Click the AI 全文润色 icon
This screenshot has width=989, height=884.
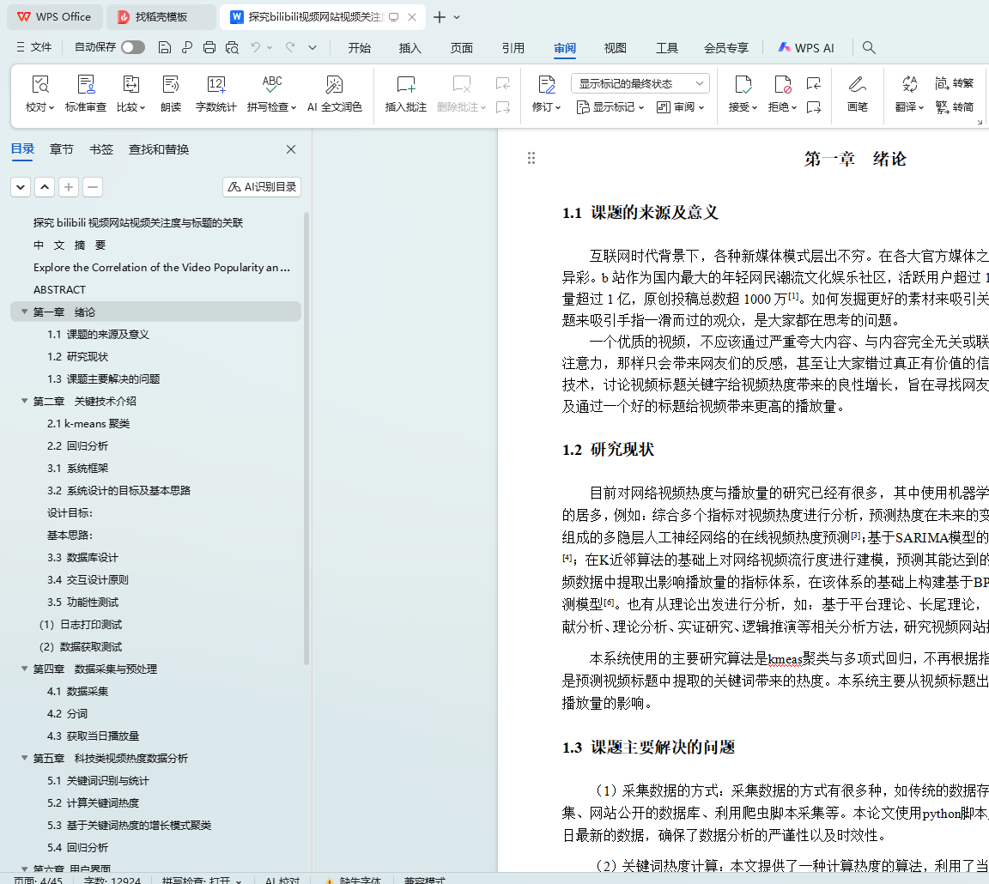pyautogui.click(x=334, y=85)
